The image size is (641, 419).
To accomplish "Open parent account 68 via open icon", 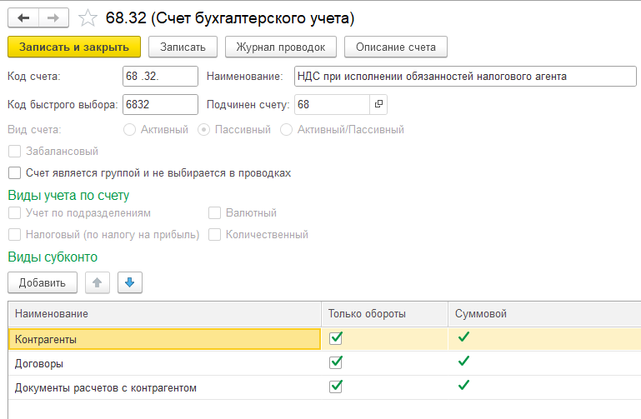I will coord(378,104).
